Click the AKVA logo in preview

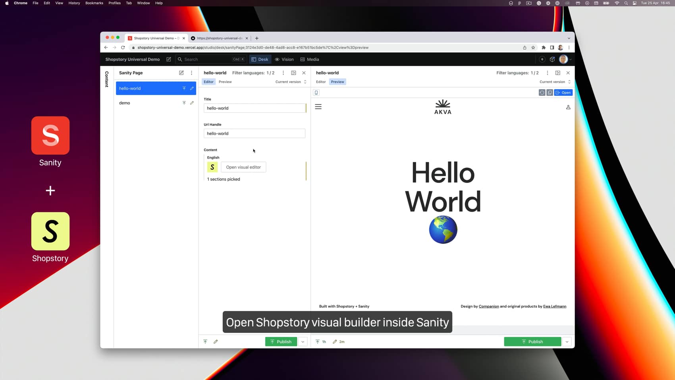(x=443, y=107)
